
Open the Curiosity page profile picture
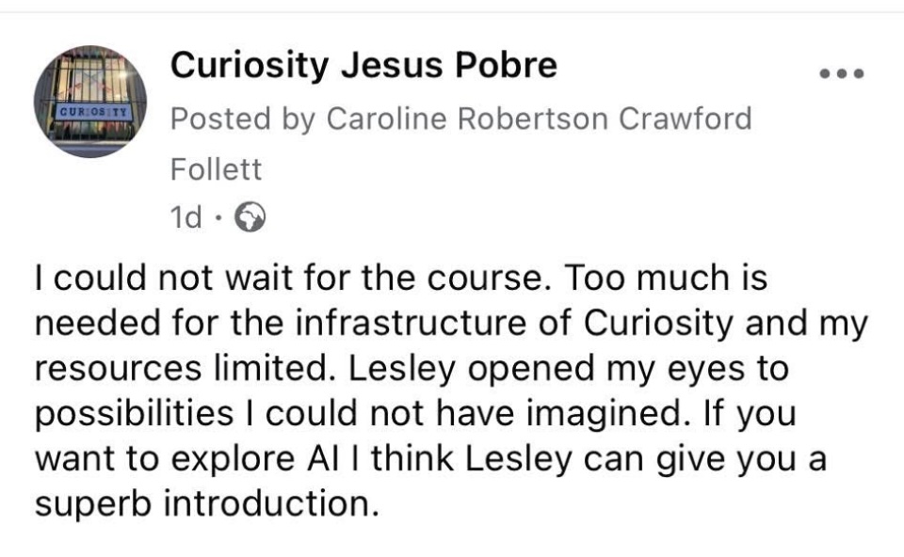pos(90,101)
